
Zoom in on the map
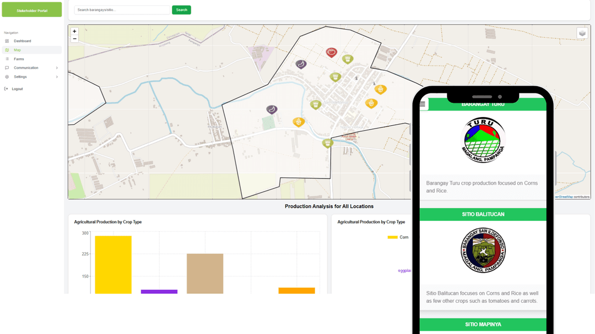click(74, 31)
